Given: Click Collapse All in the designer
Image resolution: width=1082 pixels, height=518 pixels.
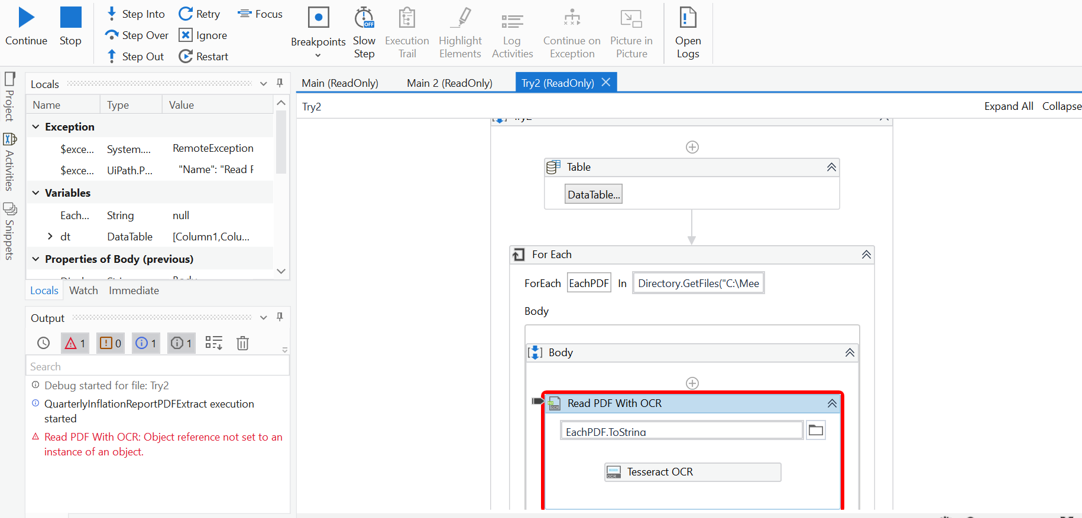Looking at the screenshot, I should pyautogui.click(x=1062, y=106).
